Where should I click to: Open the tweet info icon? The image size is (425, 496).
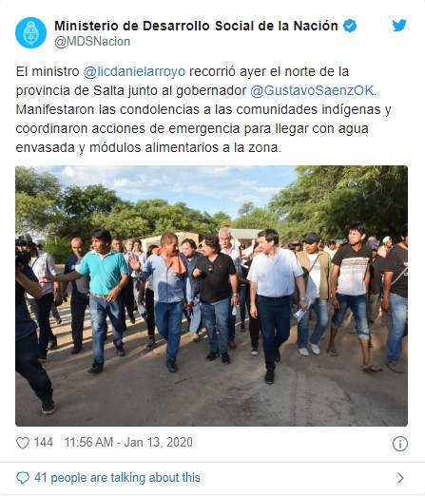(400, 444)
